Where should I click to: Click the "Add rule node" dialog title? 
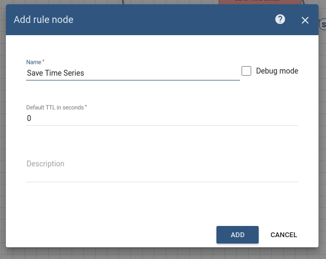tap(43, 20)
